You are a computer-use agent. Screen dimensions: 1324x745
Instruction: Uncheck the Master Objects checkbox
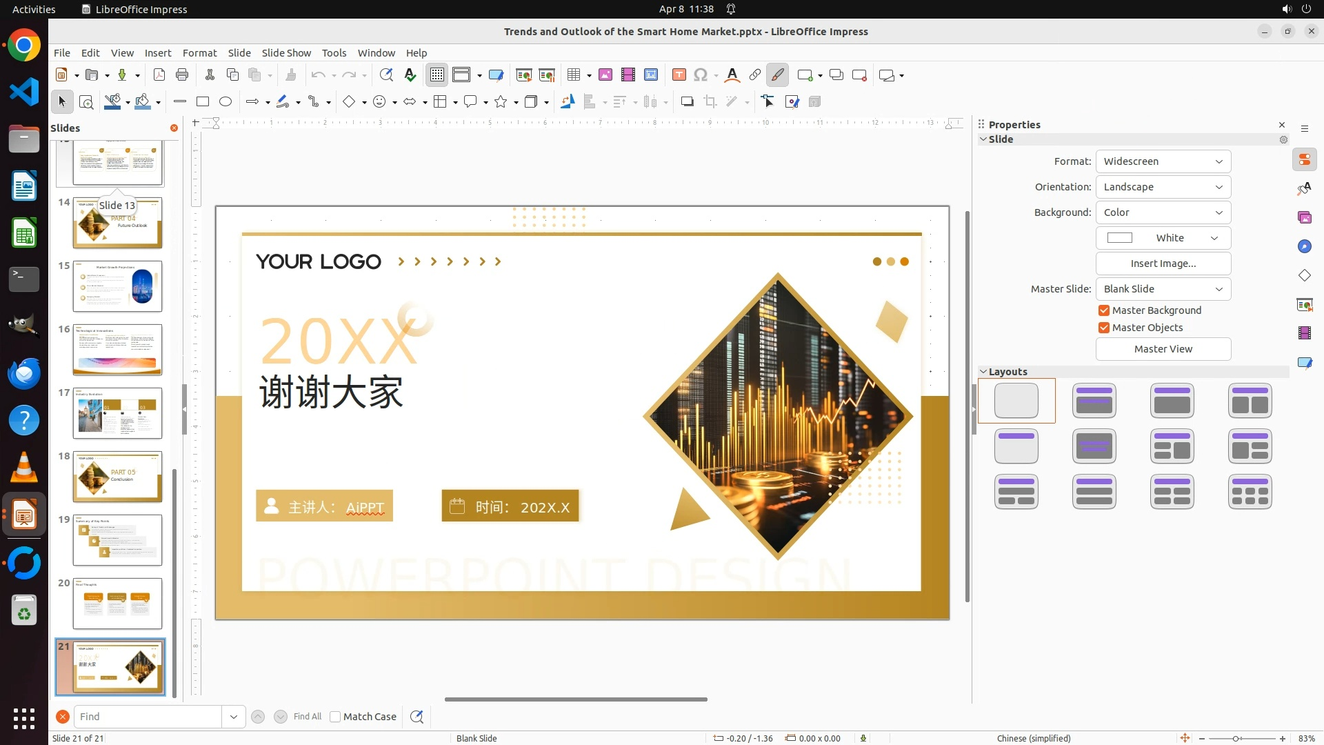pyautogui.click(x=1104, y=328)
